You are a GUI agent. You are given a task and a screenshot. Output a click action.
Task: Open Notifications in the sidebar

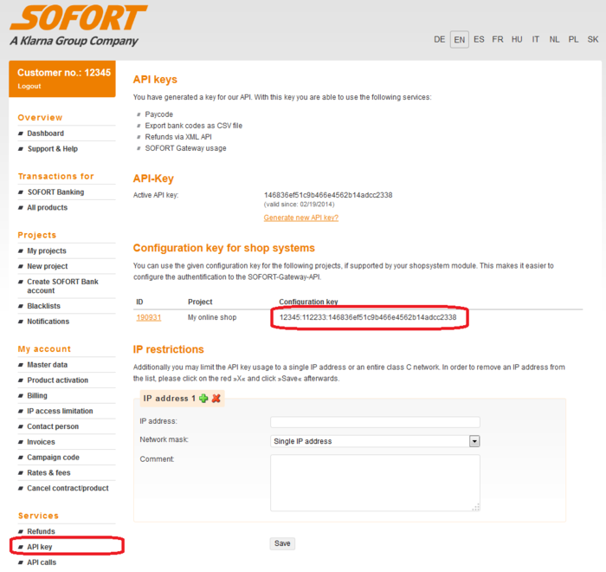point(48,322)
